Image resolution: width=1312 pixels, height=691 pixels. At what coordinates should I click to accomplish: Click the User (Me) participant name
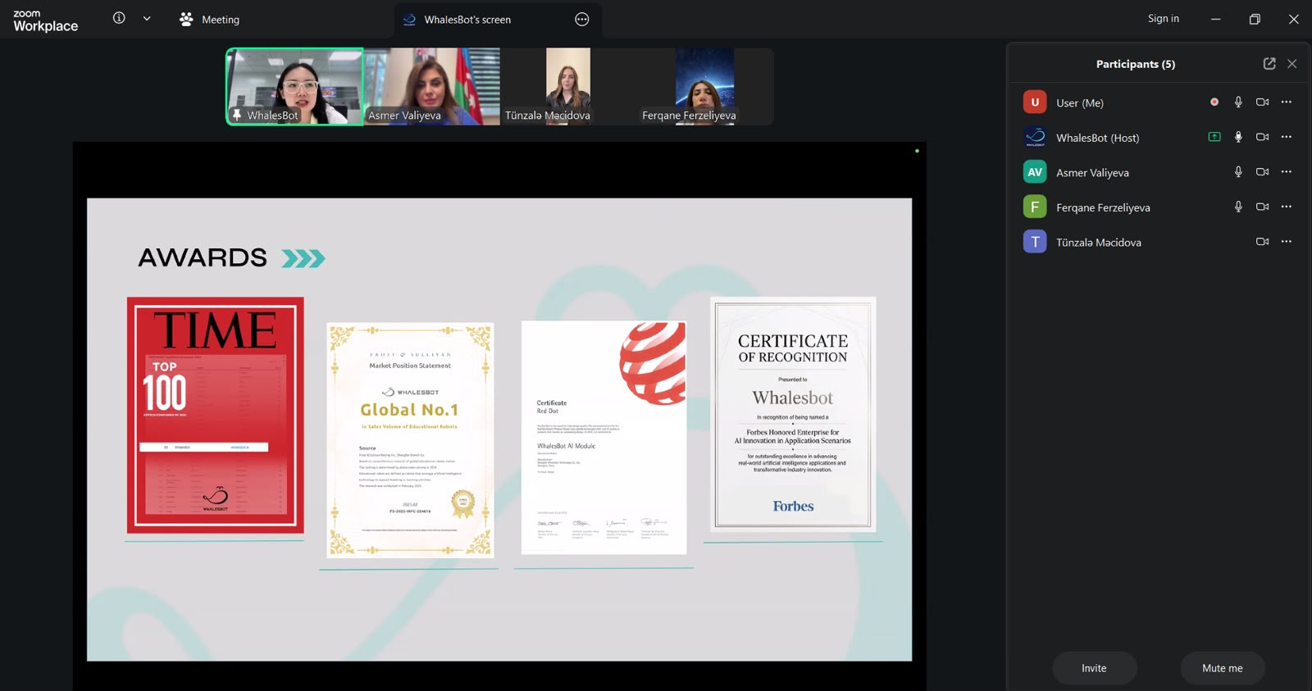point(1080,103)
